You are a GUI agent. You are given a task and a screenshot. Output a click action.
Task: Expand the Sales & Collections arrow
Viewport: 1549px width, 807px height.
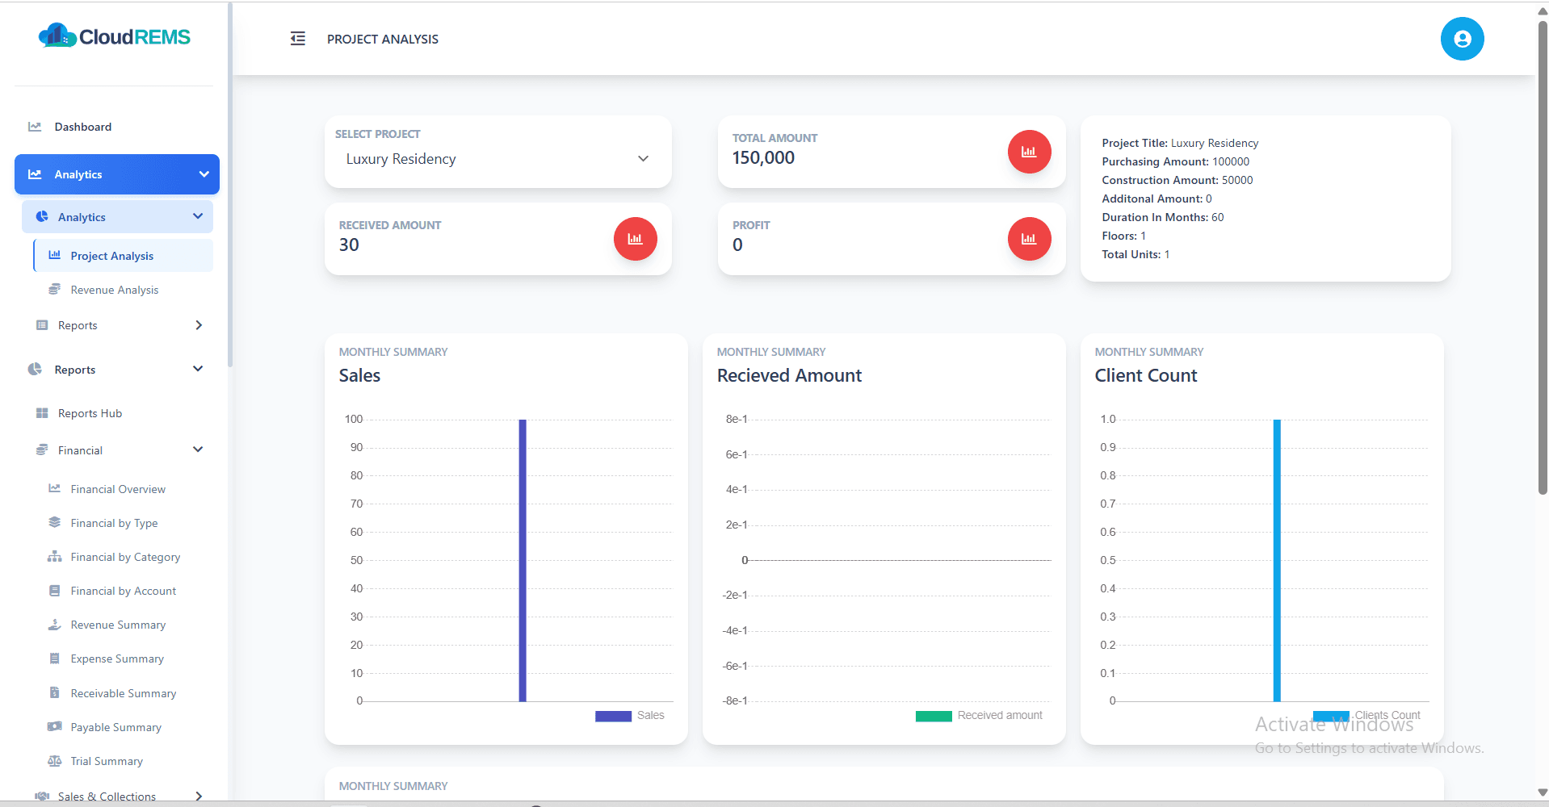199,797
